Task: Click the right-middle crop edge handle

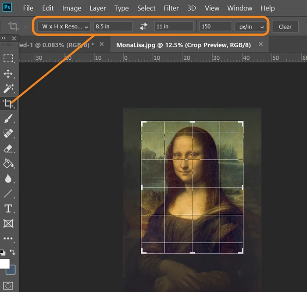Action: tap(243, 187)
